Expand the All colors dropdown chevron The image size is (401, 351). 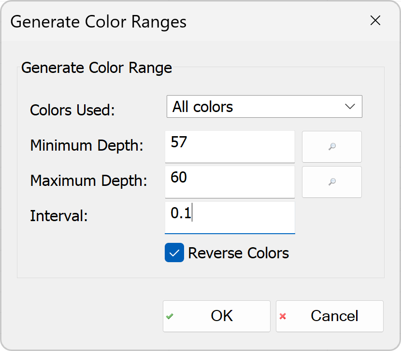tap(350, 106)
